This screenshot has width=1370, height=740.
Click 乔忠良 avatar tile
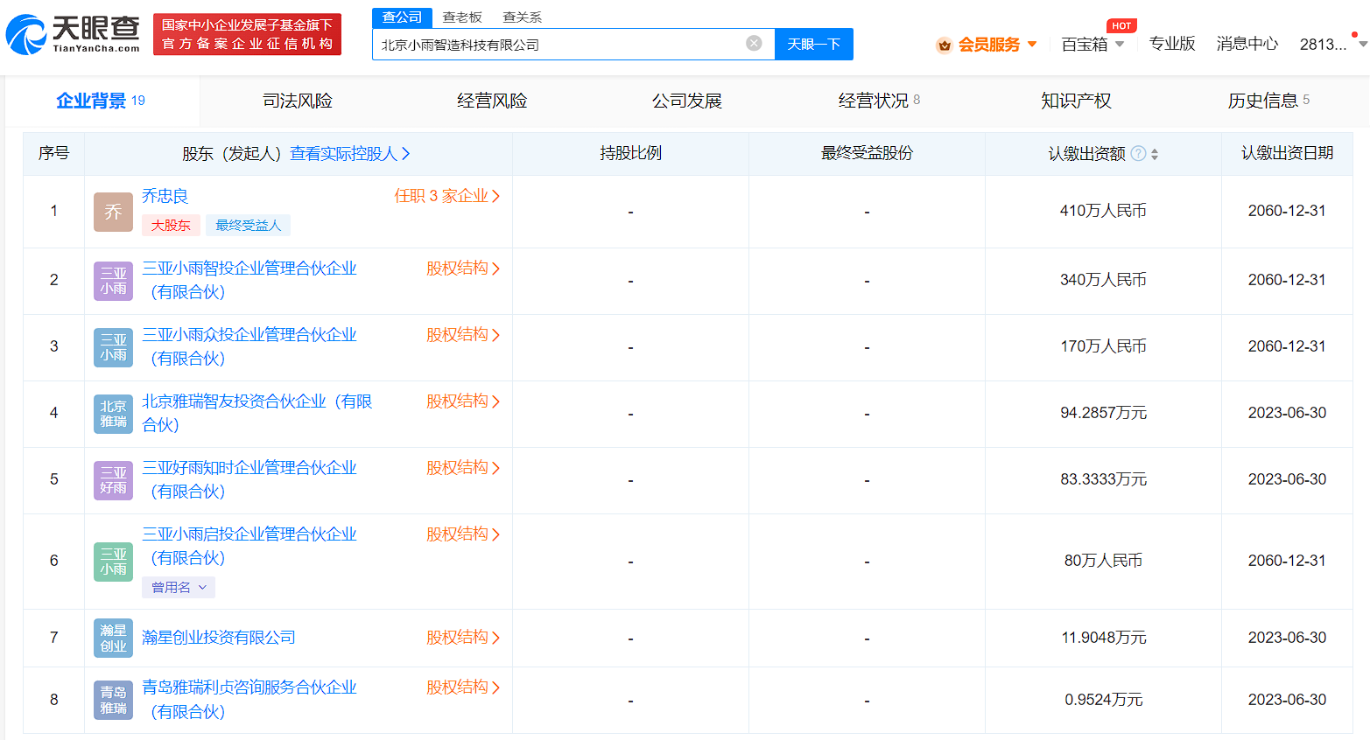tap(113, 212)
